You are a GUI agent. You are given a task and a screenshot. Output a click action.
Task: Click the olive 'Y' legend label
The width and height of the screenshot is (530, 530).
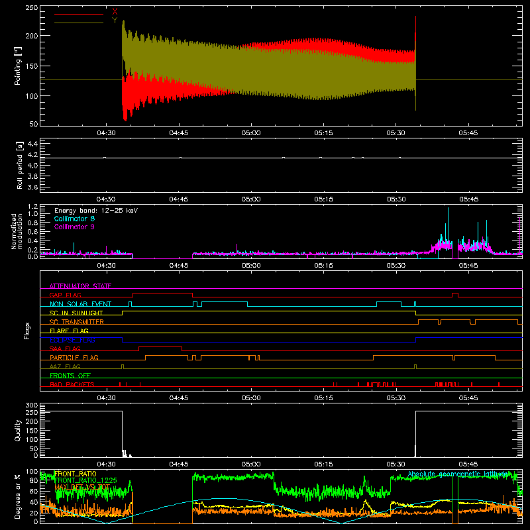(x=115, y=21)
